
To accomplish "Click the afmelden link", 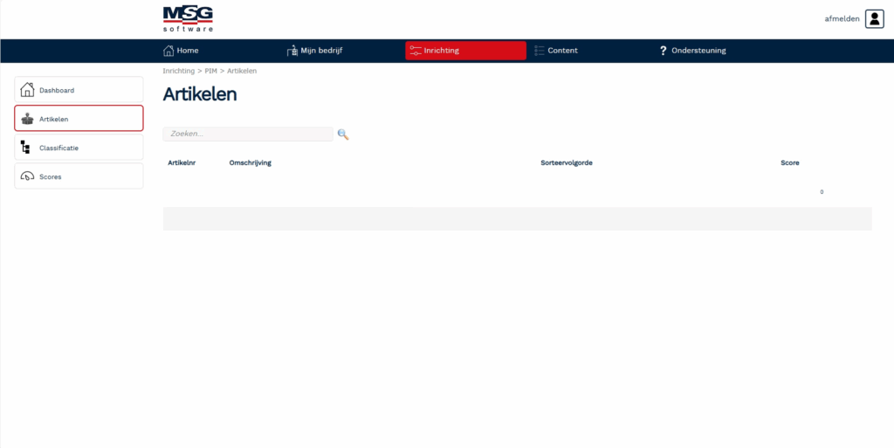I will [x=842, y=18].
